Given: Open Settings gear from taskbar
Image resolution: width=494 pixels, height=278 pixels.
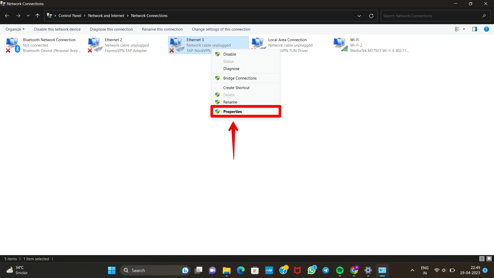Looking at the screenshot, I should click(368, 270).
